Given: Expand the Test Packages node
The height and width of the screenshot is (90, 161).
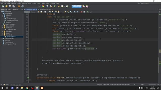Looking at the screenshot, I should tap(2, 38).
